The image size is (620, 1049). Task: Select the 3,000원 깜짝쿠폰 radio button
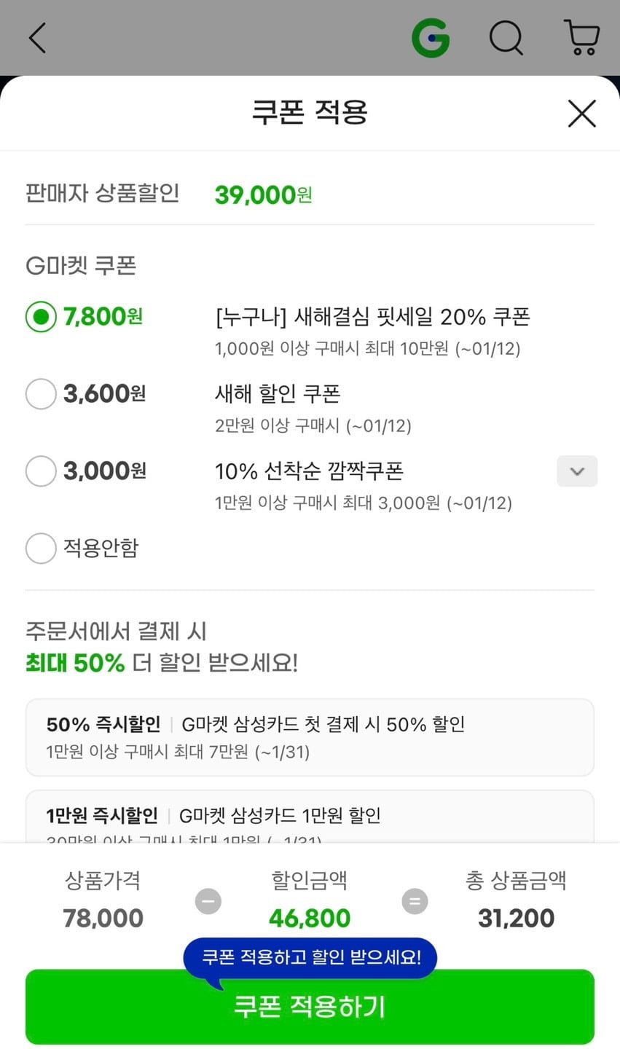41,471
